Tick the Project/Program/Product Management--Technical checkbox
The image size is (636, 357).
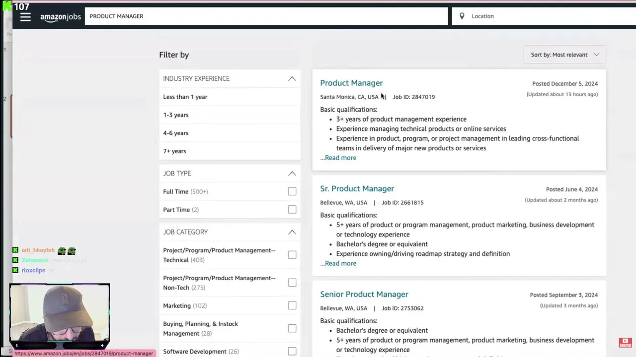[x=292, y=255]
